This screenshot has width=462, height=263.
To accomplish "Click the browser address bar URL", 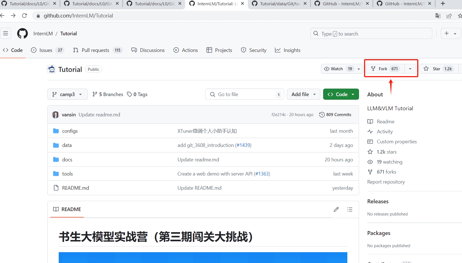I will click(x=78, y=16).
